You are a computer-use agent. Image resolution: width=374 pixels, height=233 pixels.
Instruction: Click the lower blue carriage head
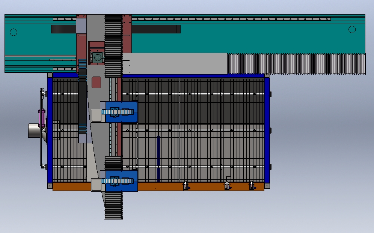pyautogui.click(x=121, y=181)
